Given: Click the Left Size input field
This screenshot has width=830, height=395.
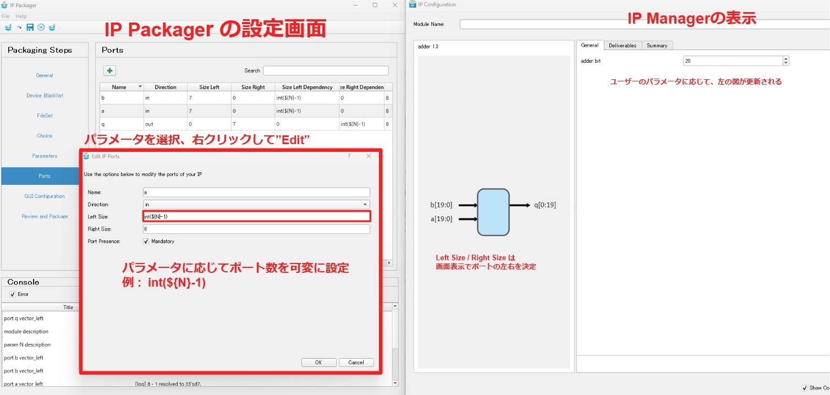Looking at the screenshot, I should [x=256, y=216].
